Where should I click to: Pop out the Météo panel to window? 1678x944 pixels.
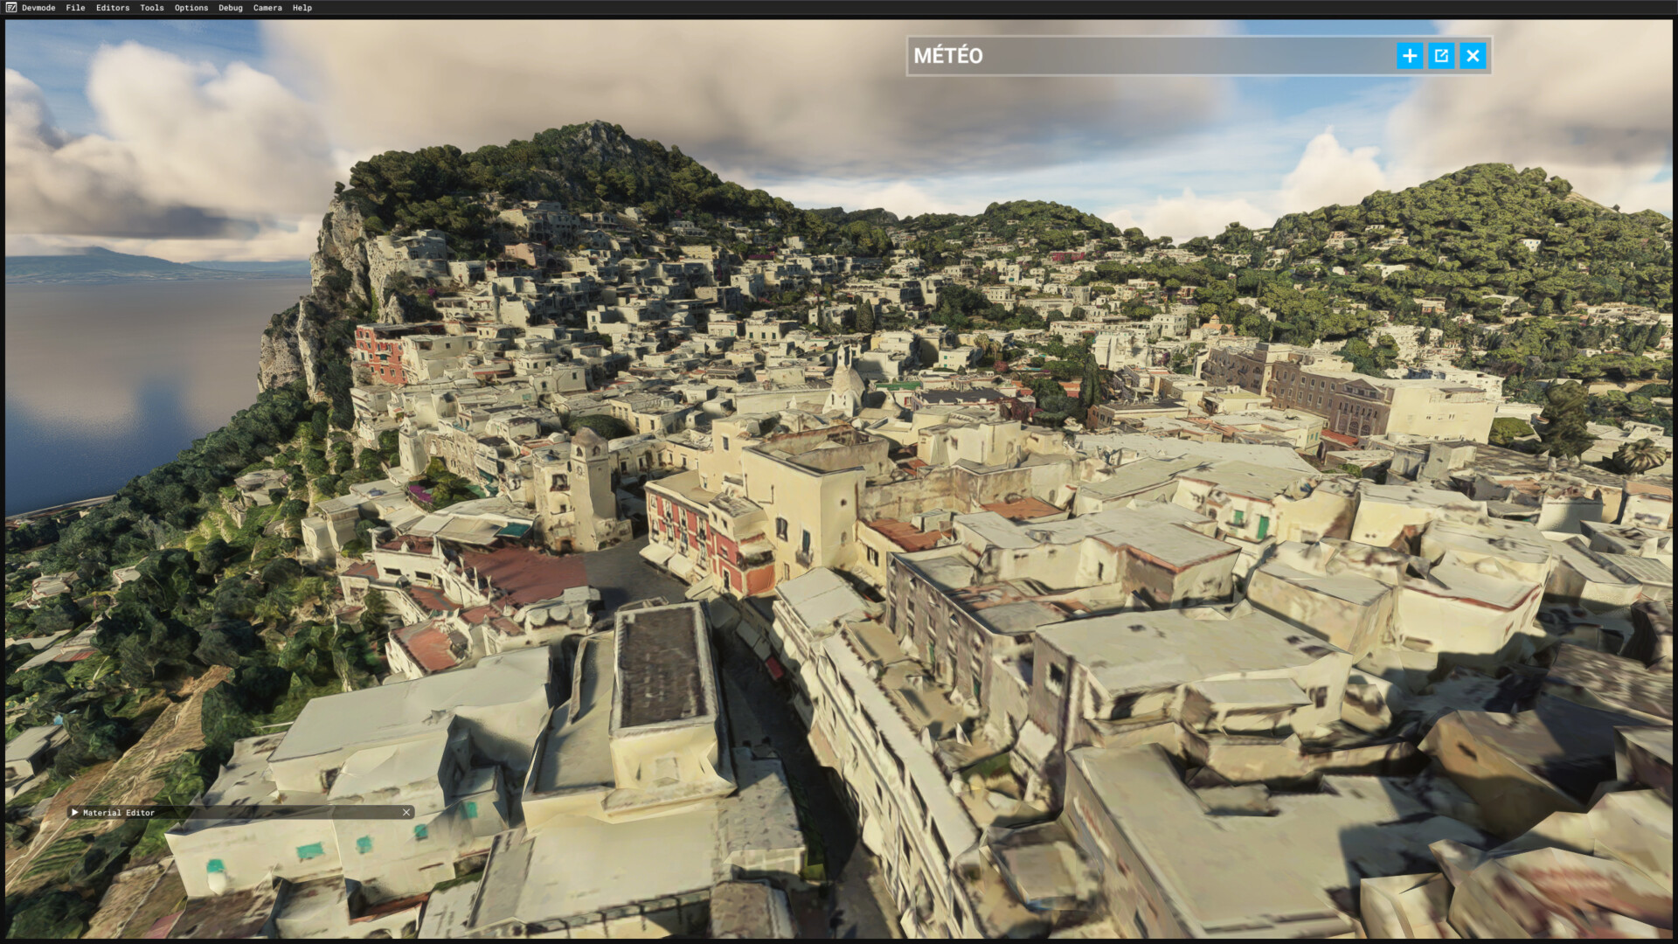(1441, 56)
